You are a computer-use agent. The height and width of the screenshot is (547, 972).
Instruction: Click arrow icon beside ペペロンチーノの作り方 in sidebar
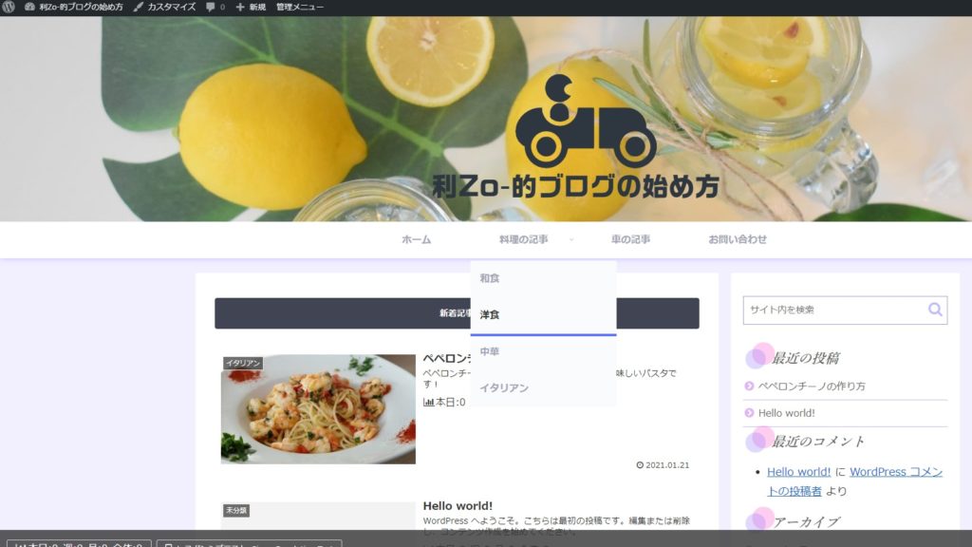point(750,387)
